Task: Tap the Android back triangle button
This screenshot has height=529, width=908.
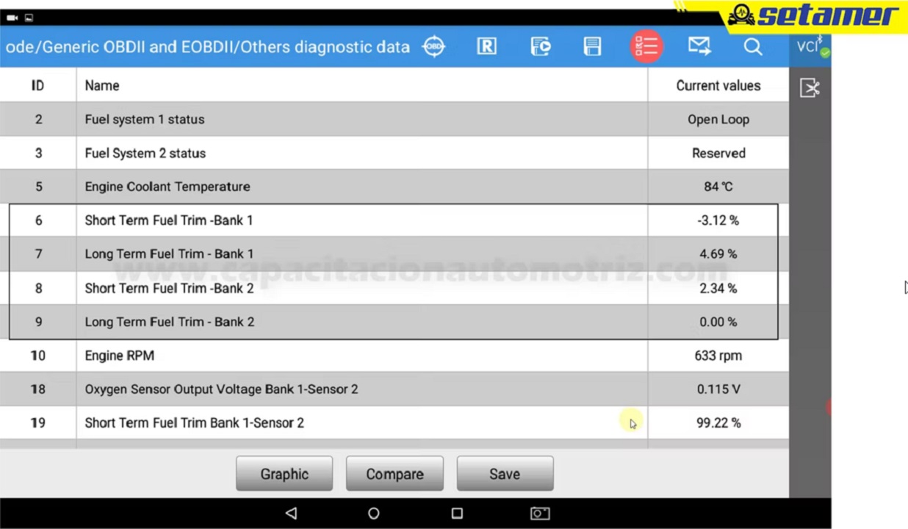Action: pos(292,513)
